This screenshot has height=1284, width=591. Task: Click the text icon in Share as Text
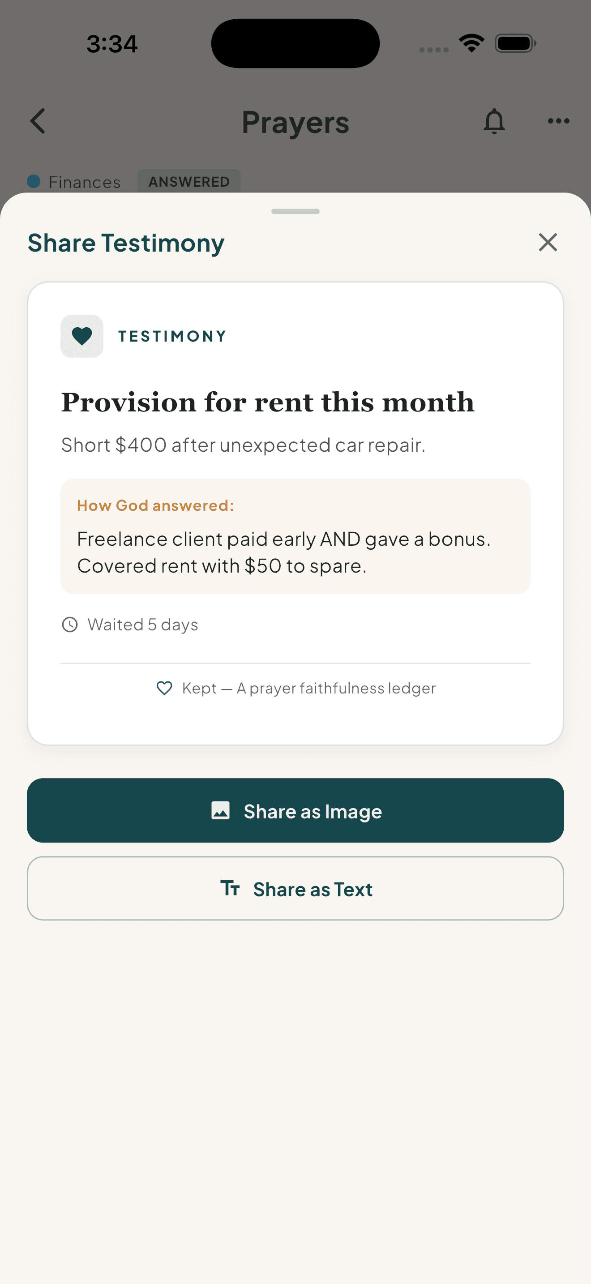coord(230,888)
